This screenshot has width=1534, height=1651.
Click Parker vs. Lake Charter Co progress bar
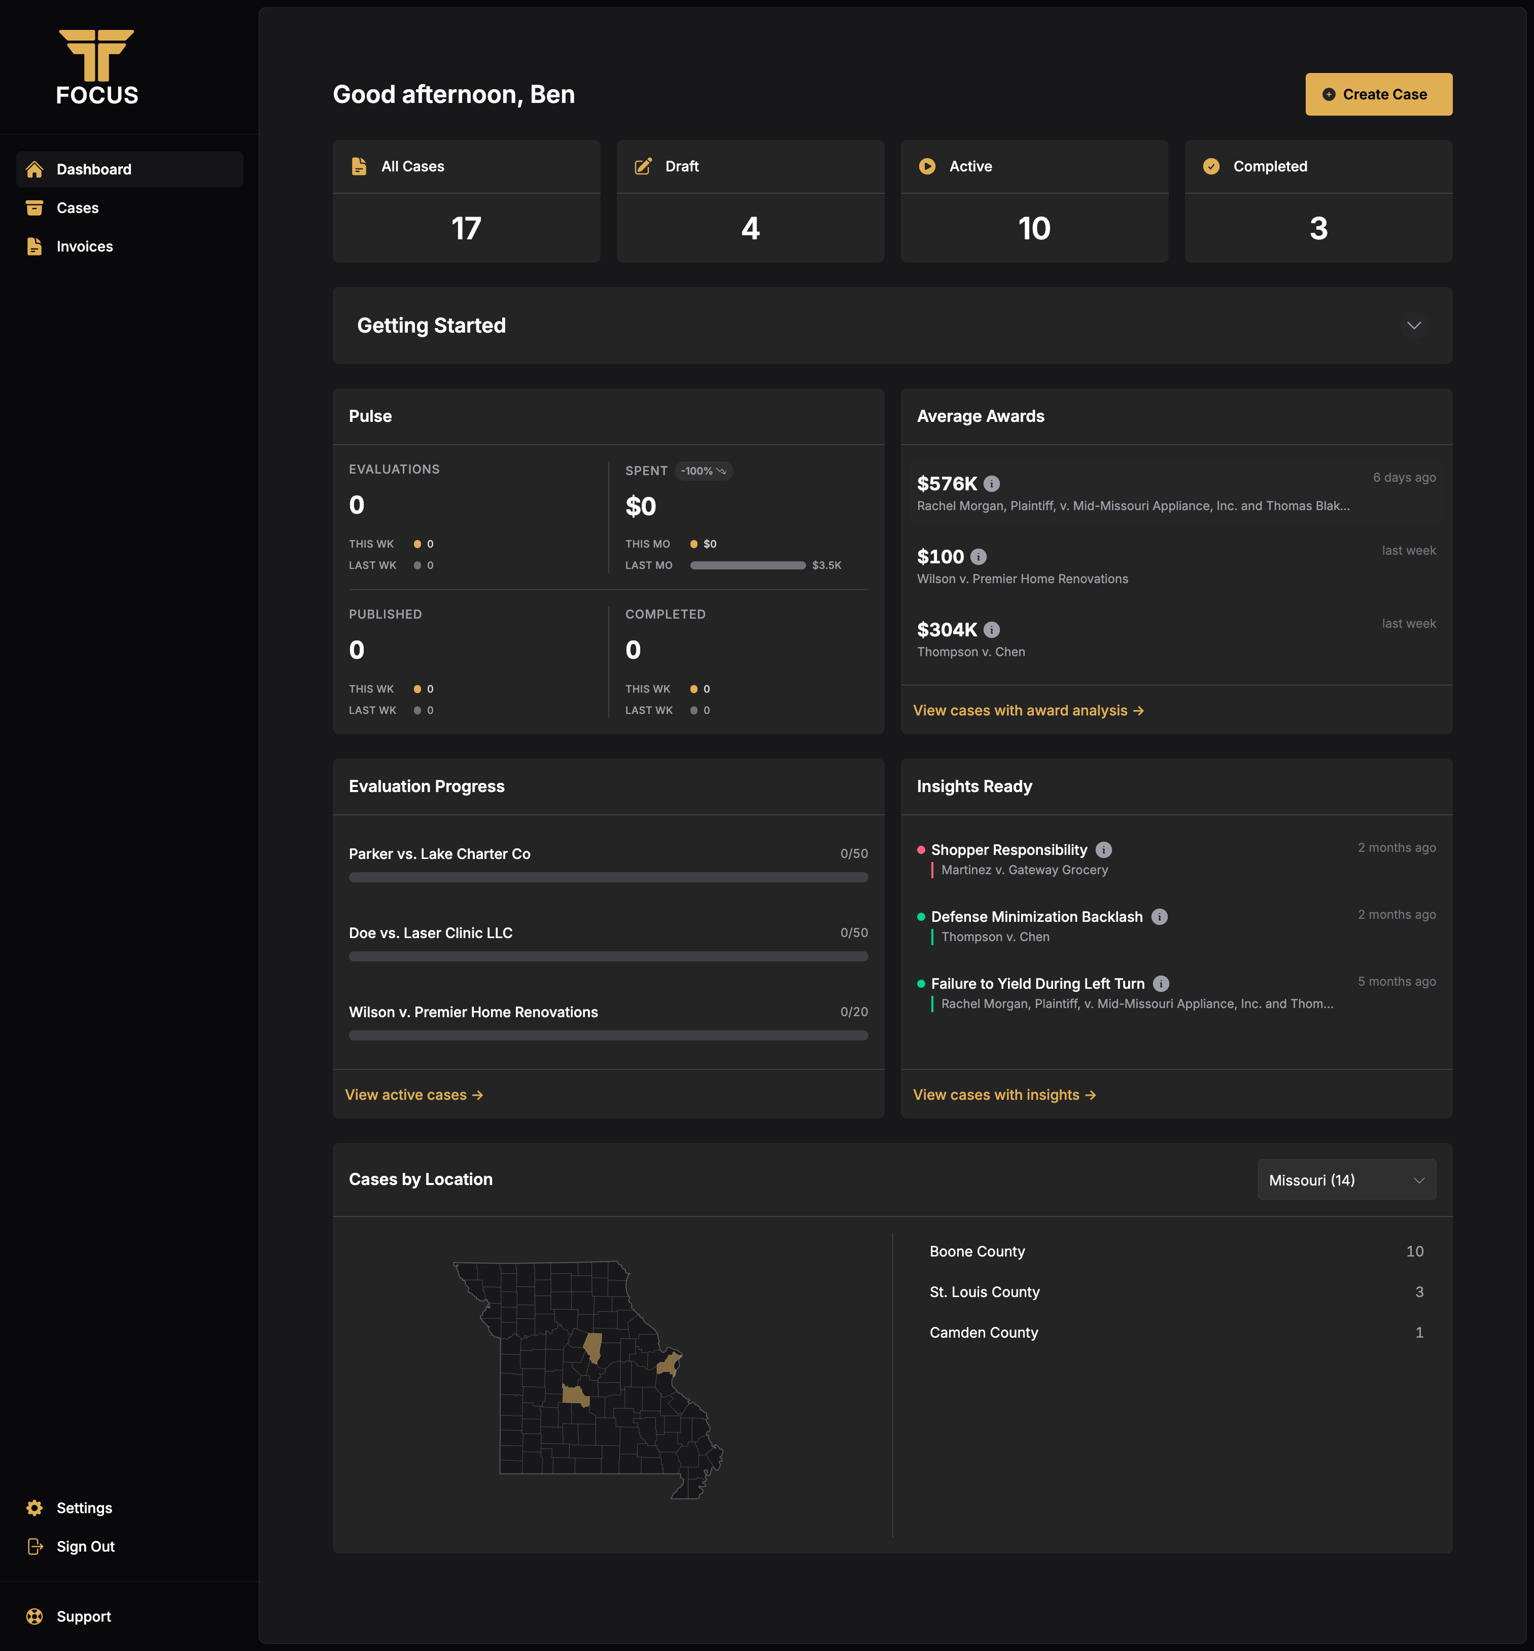coord(608,877)
